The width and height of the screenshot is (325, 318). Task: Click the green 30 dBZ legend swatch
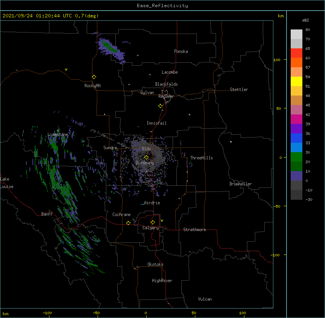pos(296,157)
